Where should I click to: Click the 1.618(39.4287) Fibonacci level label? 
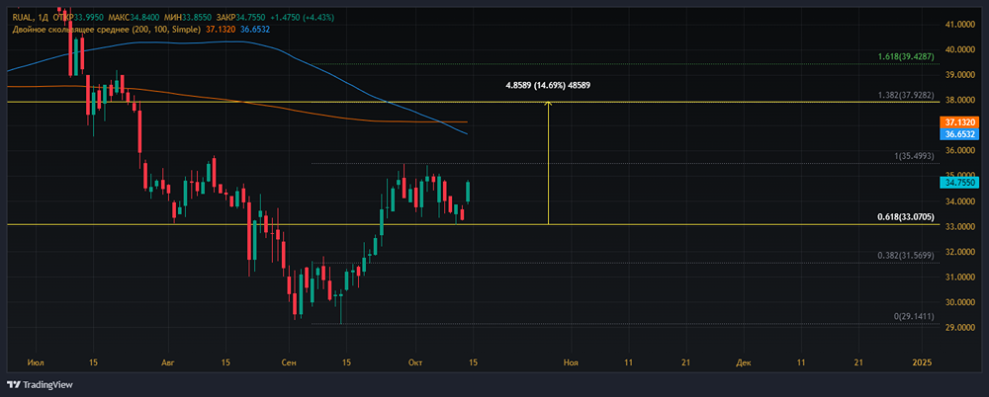pyautogui.click(x=908, y=57)
